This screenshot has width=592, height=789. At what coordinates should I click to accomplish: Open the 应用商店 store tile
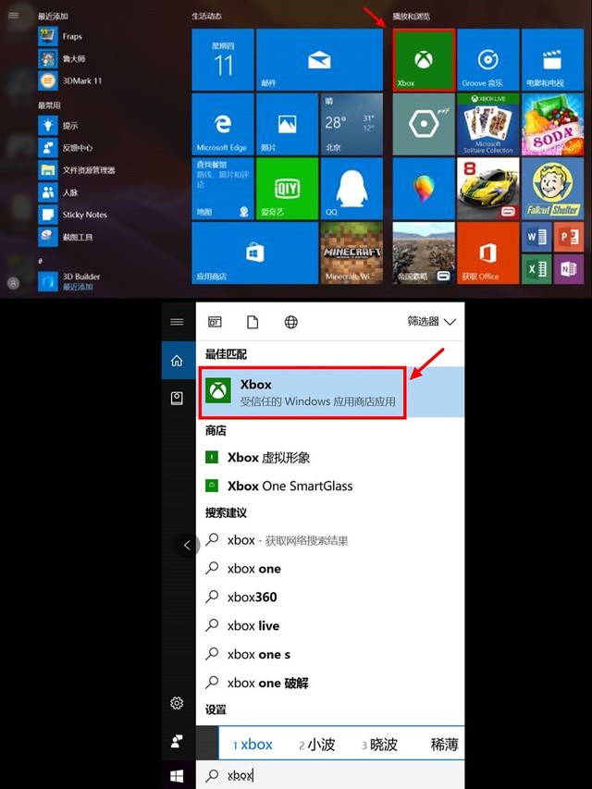(x=254, y=253)
